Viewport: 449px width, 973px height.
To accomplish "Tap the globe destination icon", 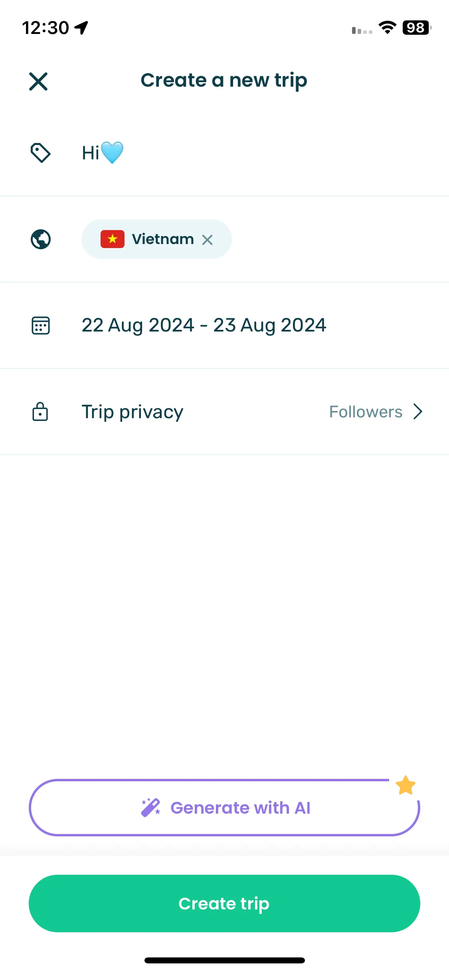I will 41,239.
